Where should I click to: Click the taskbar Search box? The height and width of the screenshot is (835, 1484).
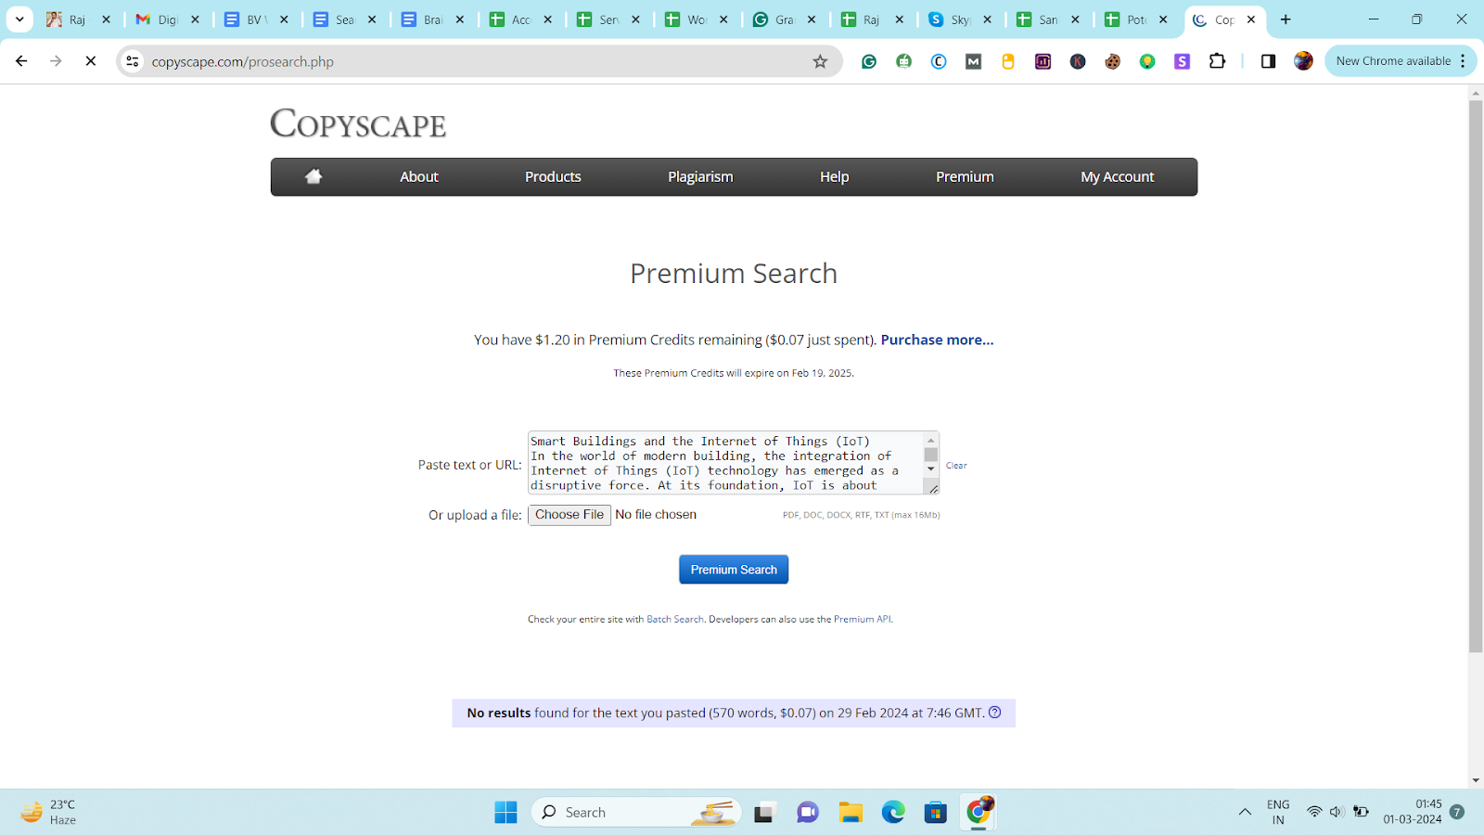pyautogui.click(x=636, y=813)
